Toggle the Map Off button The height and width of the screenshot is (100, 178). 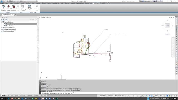click(x=29, y=7)
